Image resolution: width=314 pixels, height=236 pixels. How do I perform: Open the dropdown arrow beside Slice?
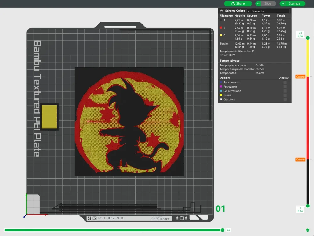coord(258,3)
